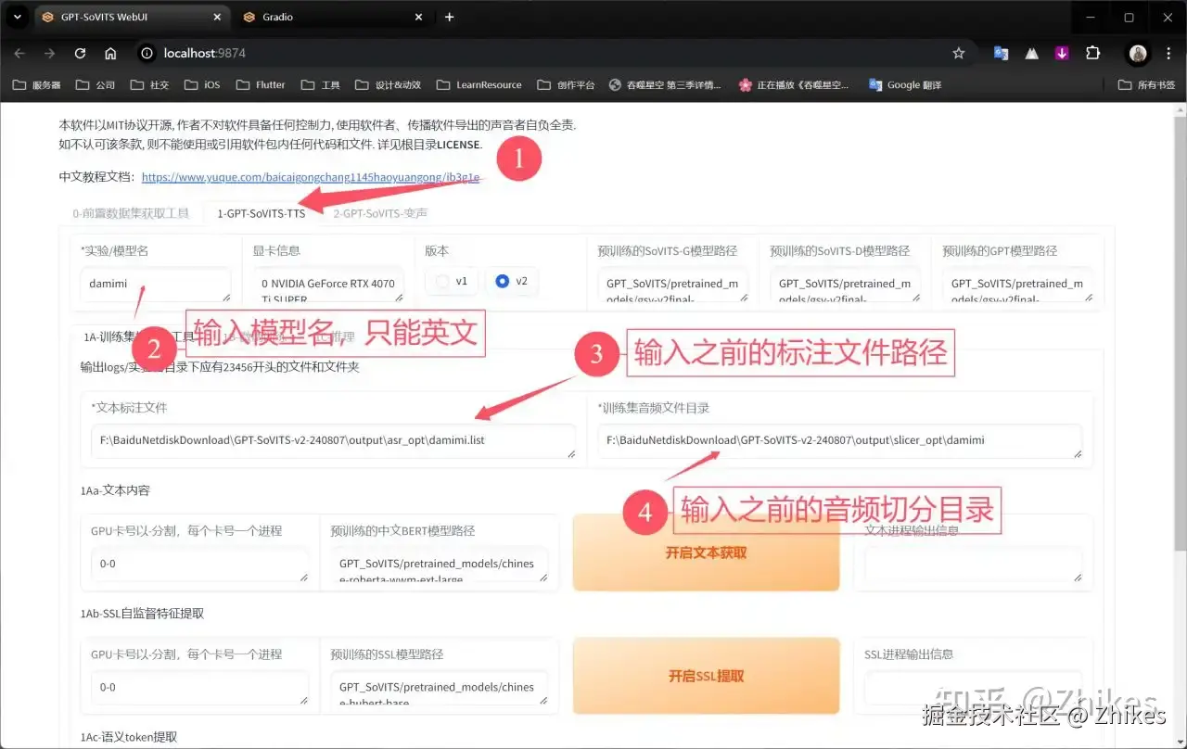Image resolution: width=1187 pixels, height=749 pixels.
Task: Open the 设计&动效 bookmark folder
Action: tap(388, 84)
